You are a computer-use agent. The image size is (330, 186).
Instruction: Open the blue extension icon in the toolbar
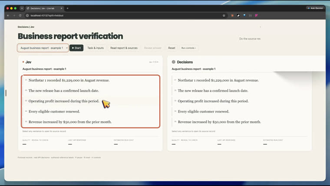click(x=244, y=15)
